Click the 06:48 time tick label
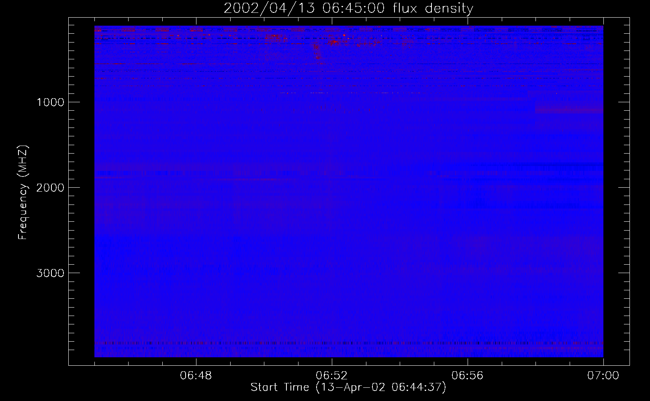 [x=196, y=376]
